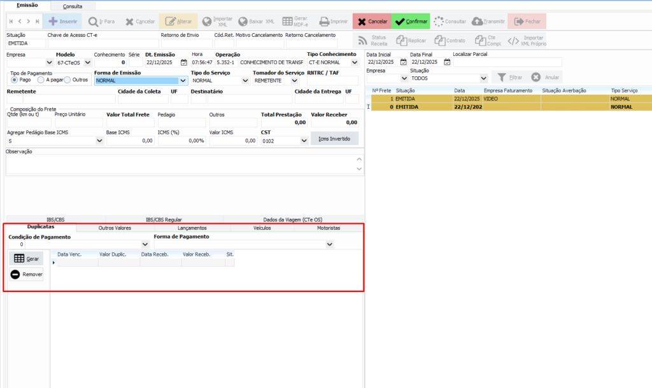Expand the Forma de Pagamento combo box

click(x=329, y=244)
